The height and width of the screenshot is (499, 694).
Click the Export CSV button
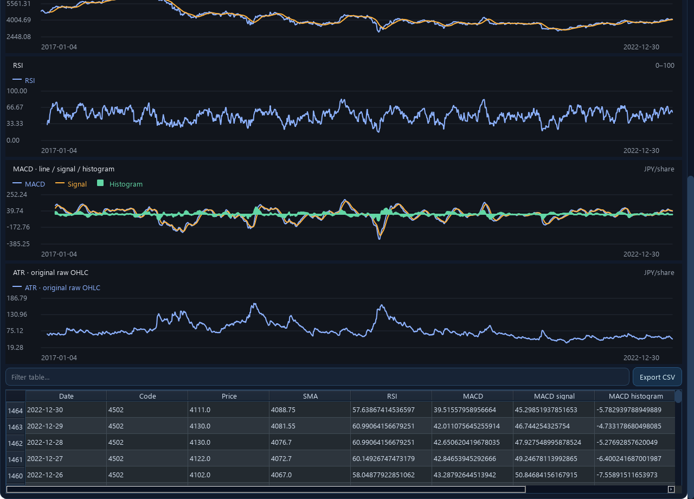tap(657, 377)
